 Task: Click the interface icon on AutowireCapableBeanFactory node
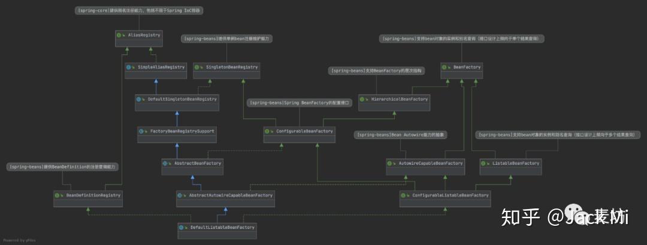coord(390,164)
